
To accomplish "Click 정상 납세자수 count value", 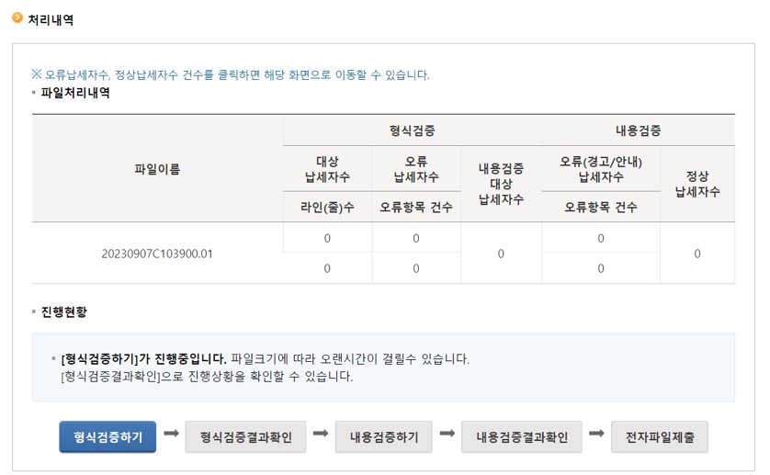I will (697, 254).
